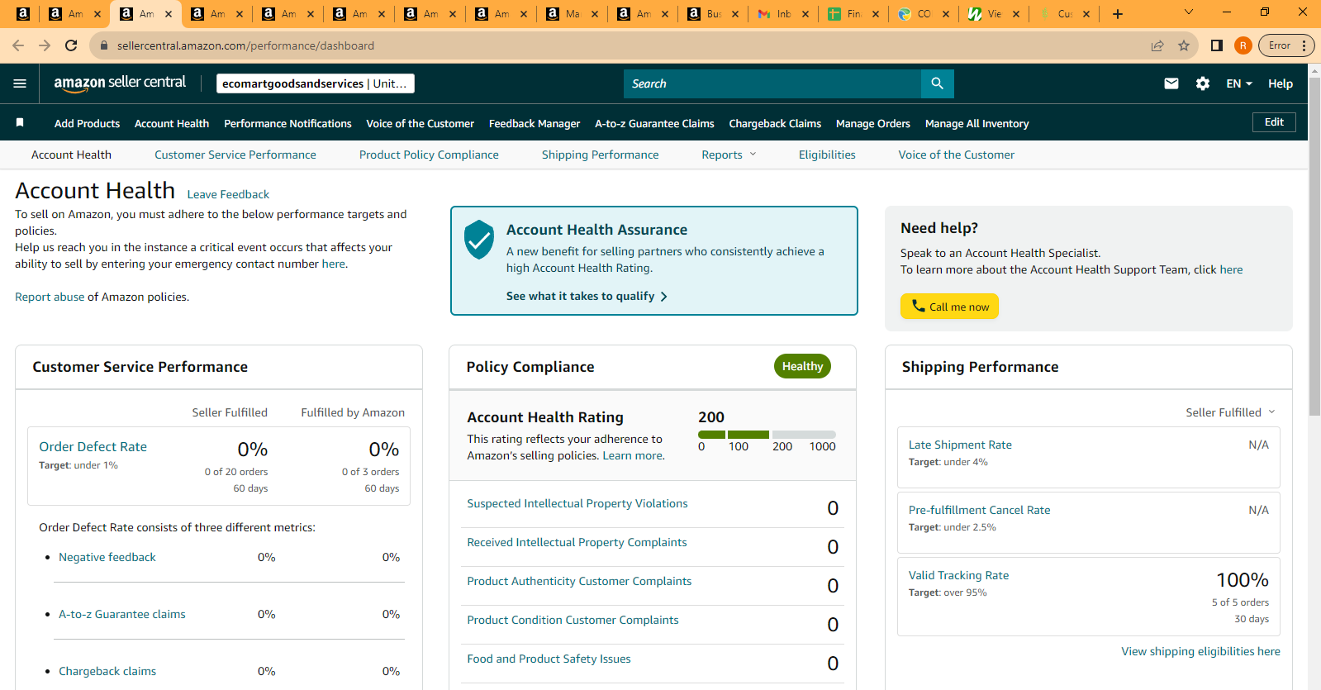Expand See what it takes to qualify
Image resolution: width=1321 pixels, height=690 pixels.
pyautogui.click(x=587, y=296)
